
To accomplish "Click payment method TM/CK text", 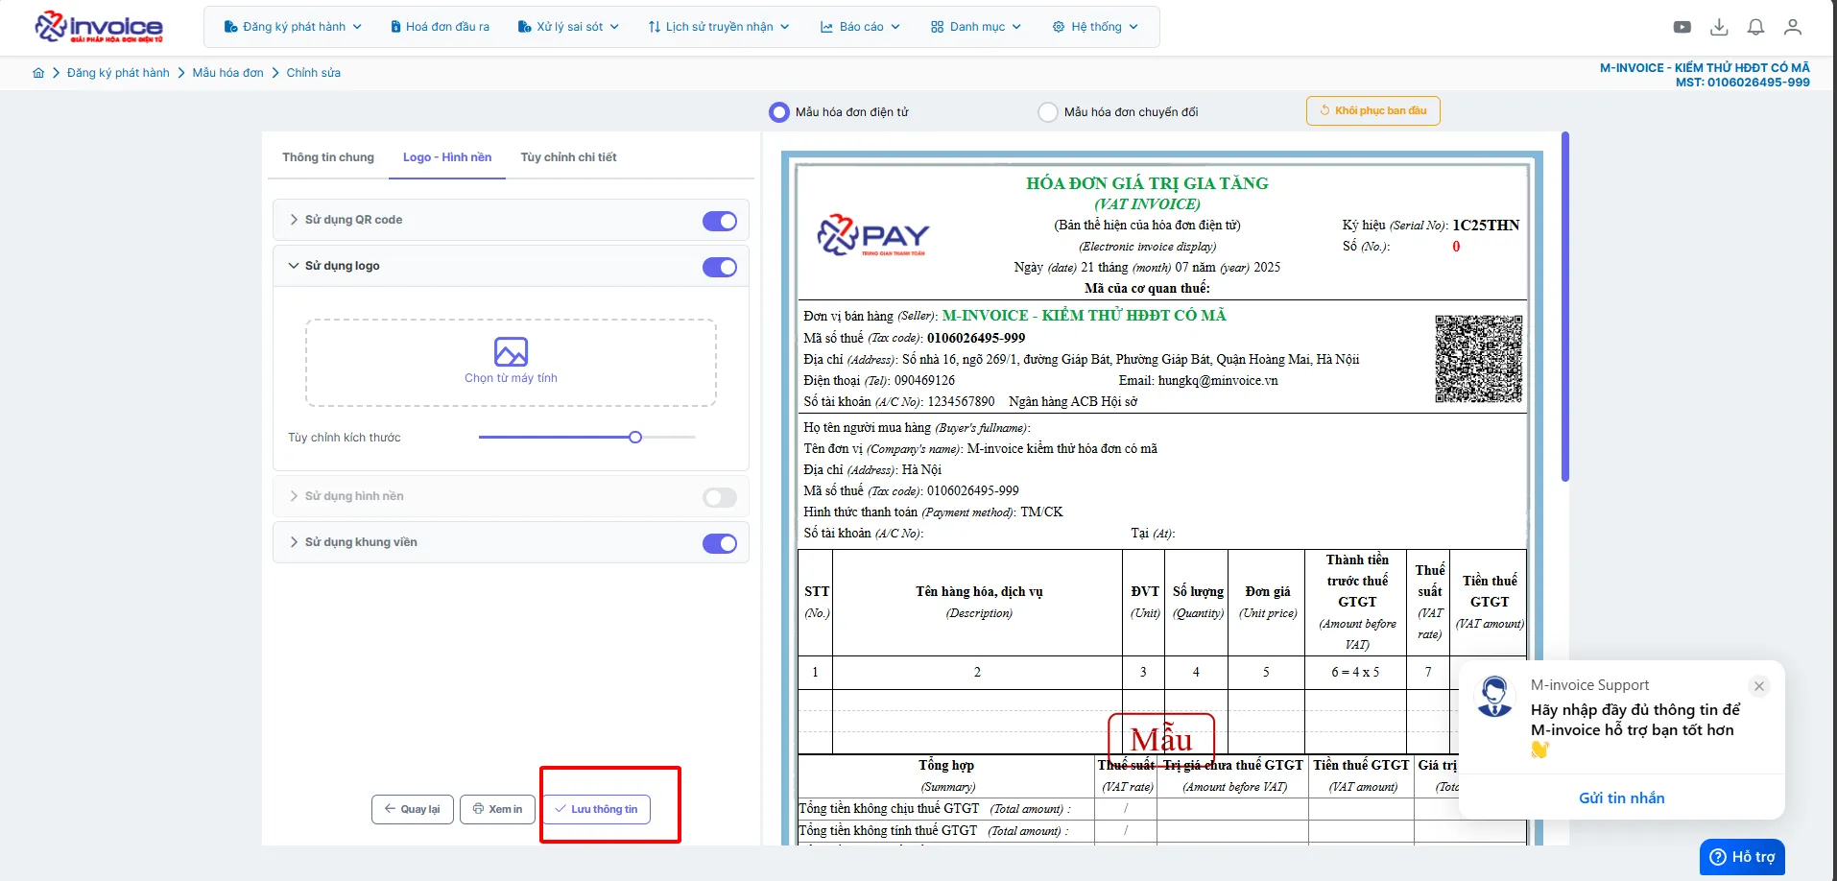I will (x=1041, y=512).
